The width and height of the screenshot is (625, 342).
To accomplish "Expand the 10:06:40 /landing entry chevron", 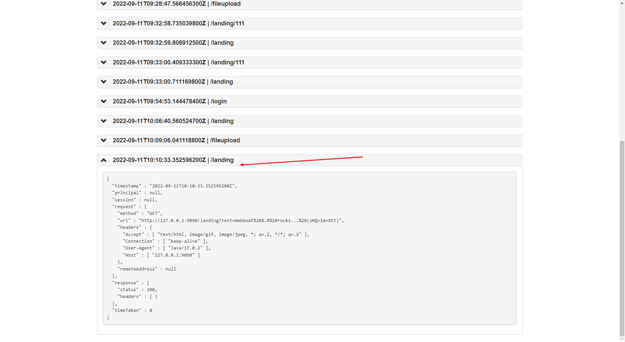I will (x=104, y=121).
